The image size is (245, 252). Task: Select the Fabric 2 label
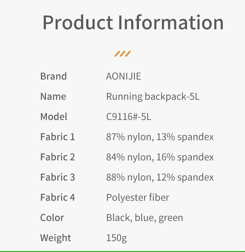point(57,157)
